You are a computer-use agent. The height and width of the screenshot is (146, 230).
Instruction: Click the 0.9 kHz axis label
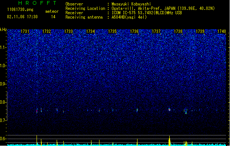tap(3, 84)
